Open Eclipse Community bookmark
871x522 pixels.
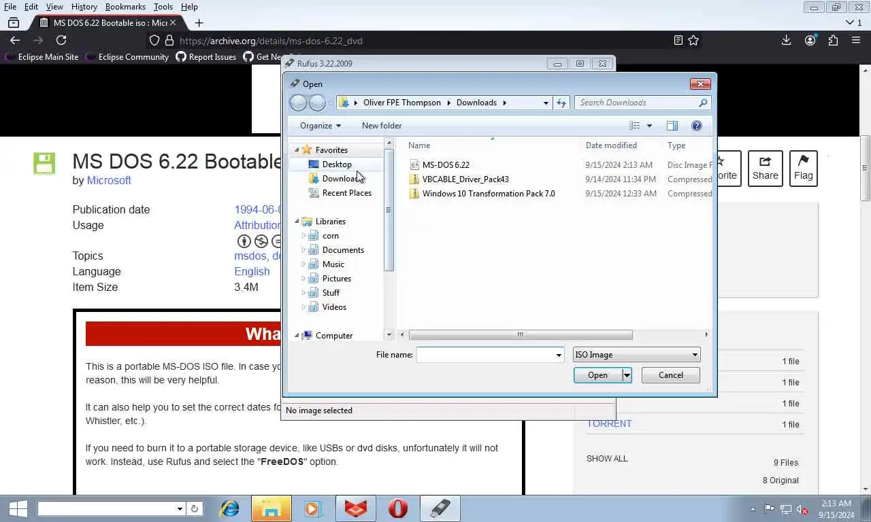[x=127, y=57]
